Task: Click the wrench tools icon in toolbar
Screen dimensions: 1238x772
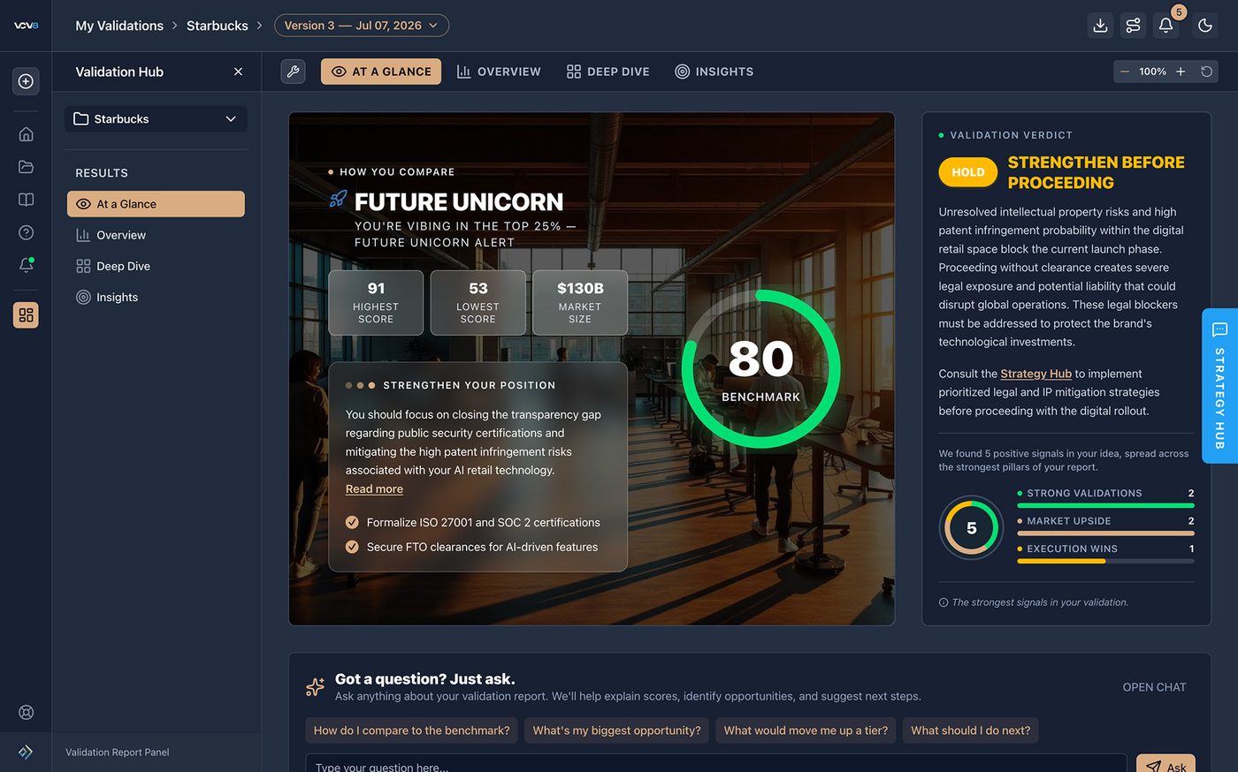Action: 294,72
